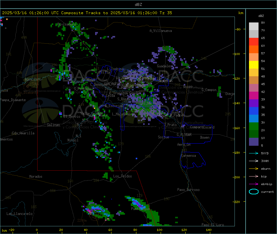Click the El_Desvio map label
Image resolution: width=277 pixels, height=234 pixels.
click(x=72, y=117)
